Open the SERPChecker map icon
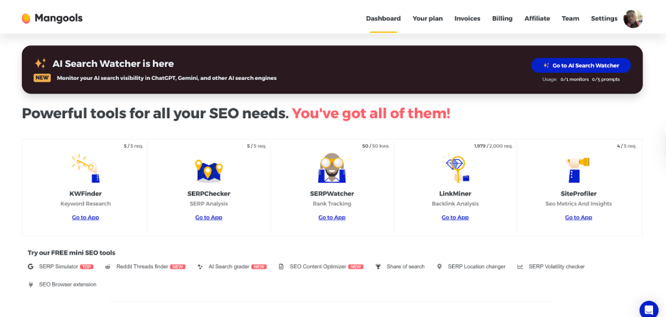This screenshot has height=317, width=666. tap(209, 170)
